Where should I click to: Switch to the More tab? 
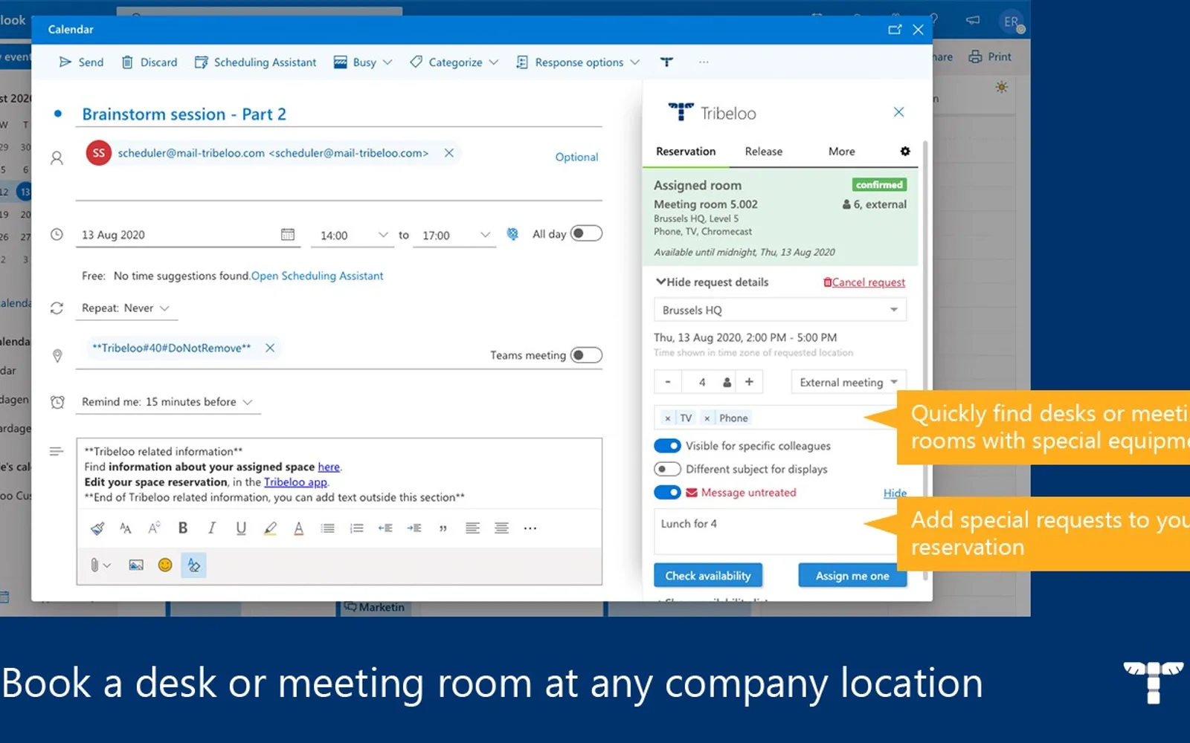click(x=842, y=152)
